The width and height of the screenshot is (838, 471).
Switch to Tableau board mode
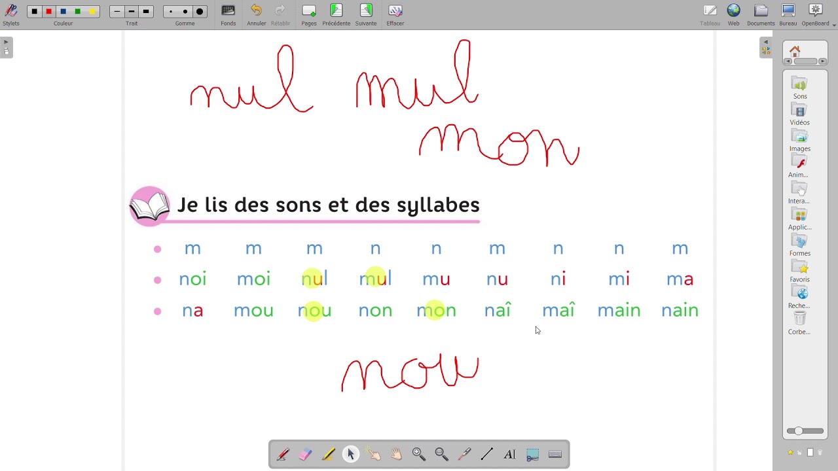(x=710, y=14)
